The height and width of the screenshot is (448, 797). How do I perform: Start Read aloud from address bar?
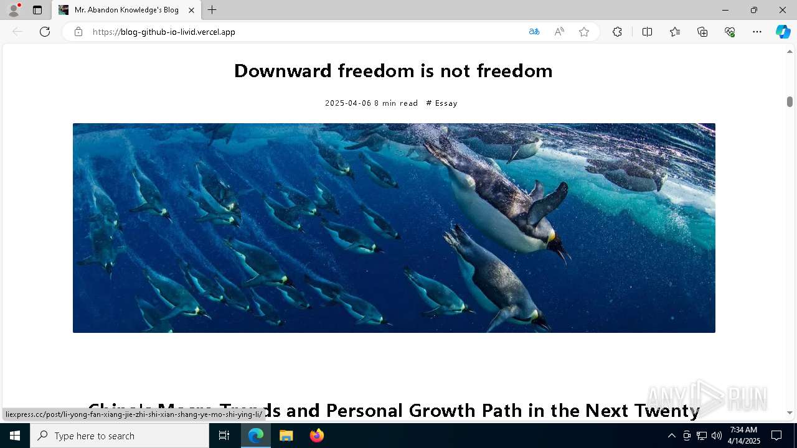[x=559, y=32]
